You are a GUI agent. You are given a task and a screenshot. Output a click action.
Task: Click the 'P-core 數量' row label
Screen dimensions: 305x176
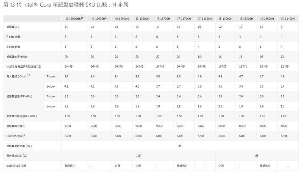pos(14,37)
